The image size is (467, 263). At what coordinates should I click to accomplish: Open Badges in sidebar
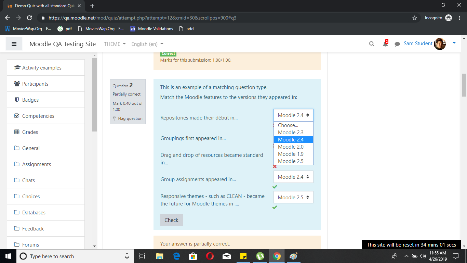click(x=46, y=100)
